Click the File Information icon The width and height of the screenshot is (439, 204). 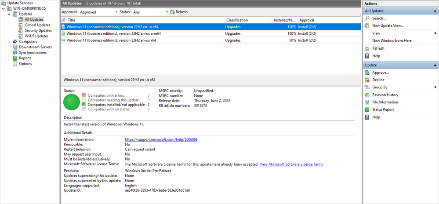click(x=367, y=102)
